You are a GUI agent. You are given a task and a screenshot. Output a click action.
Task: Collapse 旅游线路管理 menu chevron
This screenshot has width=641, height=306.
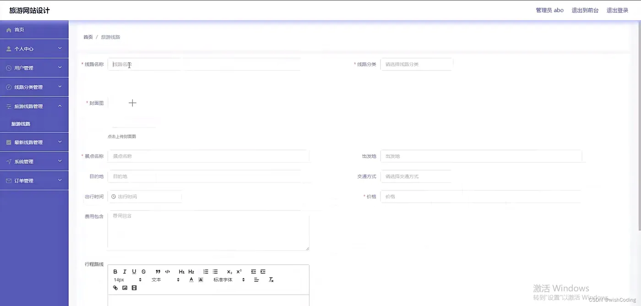click(60, 106)
